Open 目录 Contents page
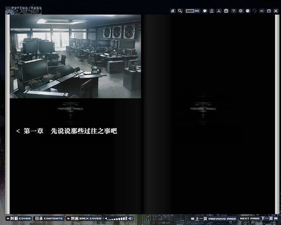Image resolution: width=281 pixels, height=225 pixels. (x=49, y=218)
